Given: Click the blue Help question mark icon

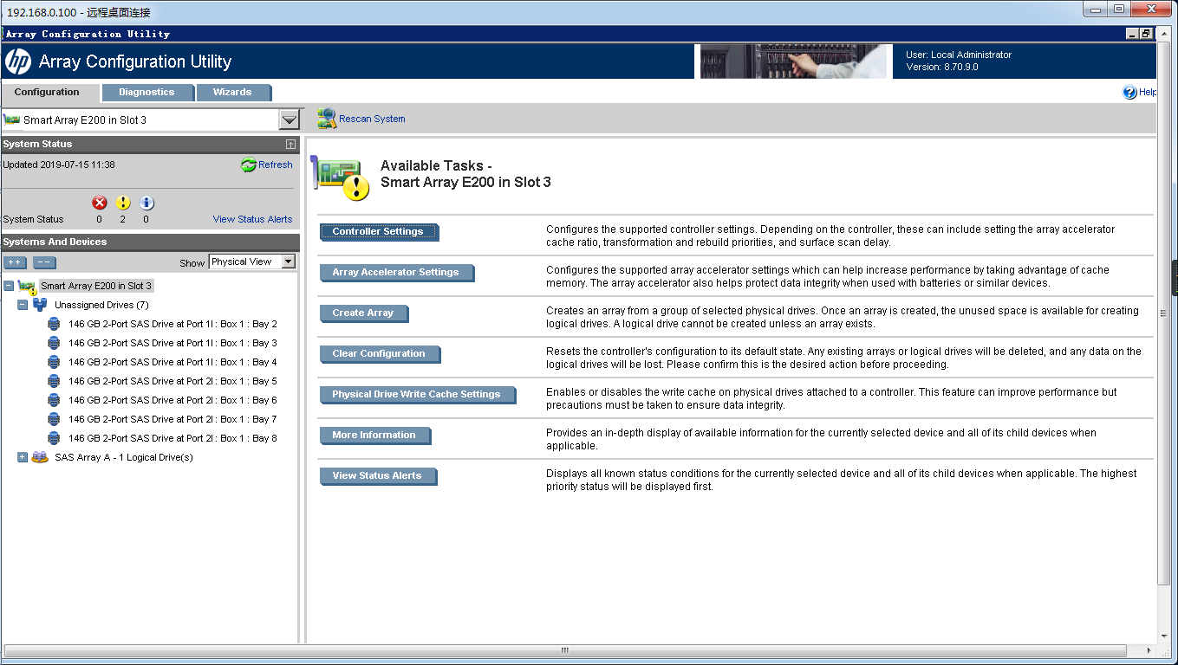Looking at the screenshot, I should tap(1129, 92).
